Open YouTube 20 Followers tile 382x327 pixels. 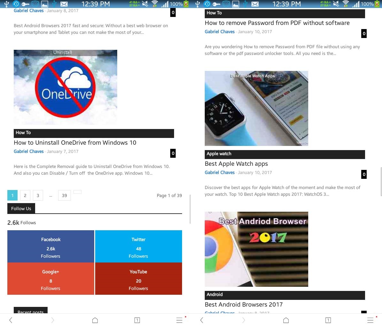[138, 278]
